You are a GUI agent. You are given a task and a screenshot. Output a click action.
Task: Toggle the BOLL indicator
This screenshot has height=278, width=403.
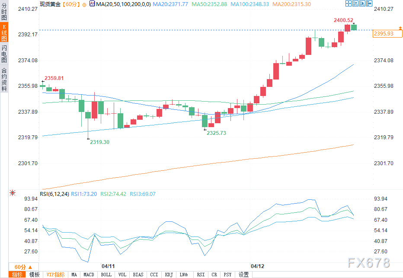click(106, 275)
